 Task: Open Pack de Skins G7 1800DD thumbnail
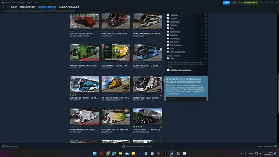pyautogui.click(x=147, y=116)
